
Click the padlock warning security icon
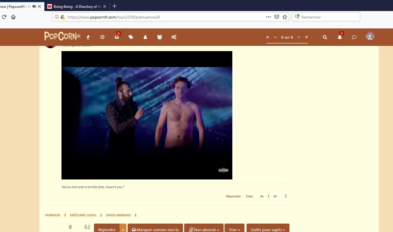(x=63, y=17)
